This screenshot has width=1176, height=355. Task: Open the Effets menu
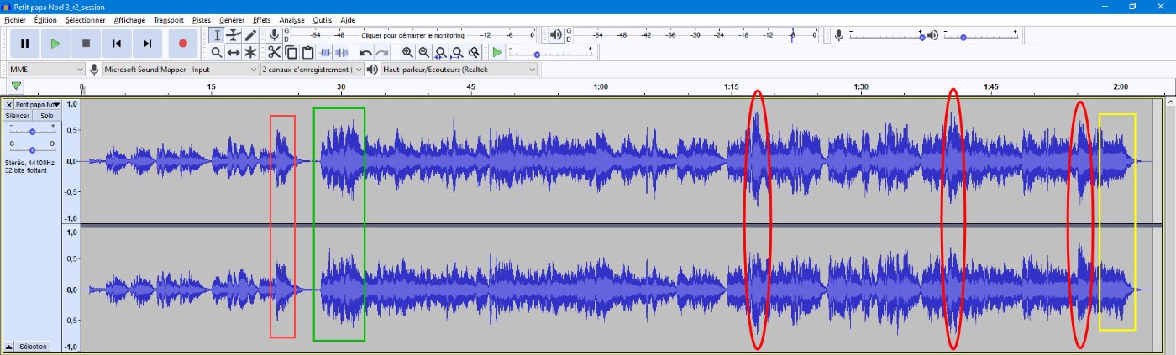point(262,19)
